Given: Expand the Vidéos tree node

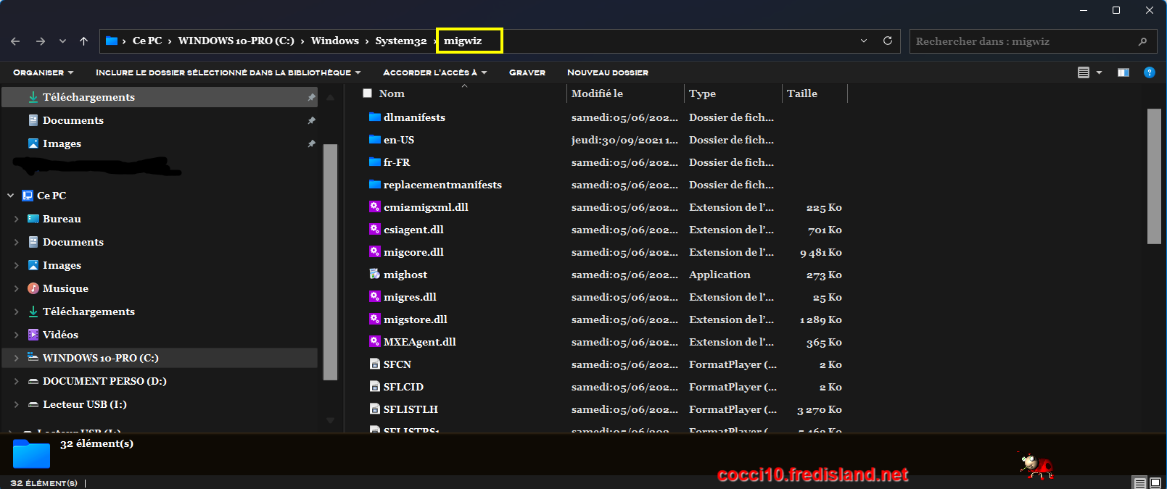Looking at the screenshot, I should tap(16, 335).
